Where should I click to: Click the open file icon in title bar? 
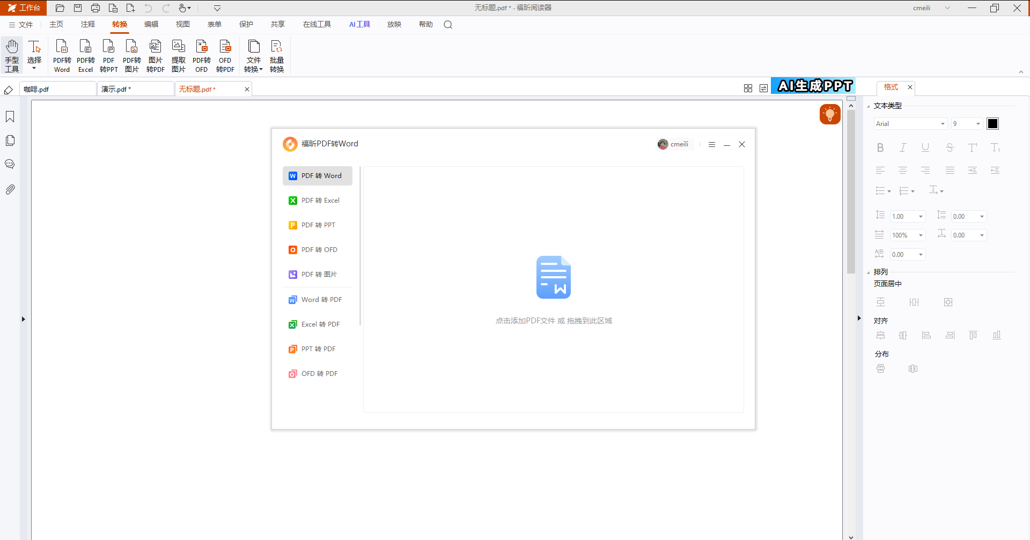tap(60, 8)
